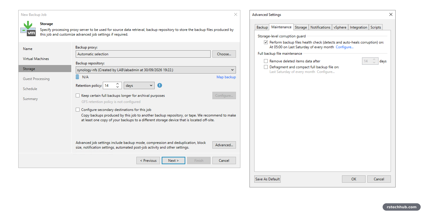Image resolution: width=423 pixels, height=213 pixels.
Task: Enable Remove deleted items data after
Action: 266,61
